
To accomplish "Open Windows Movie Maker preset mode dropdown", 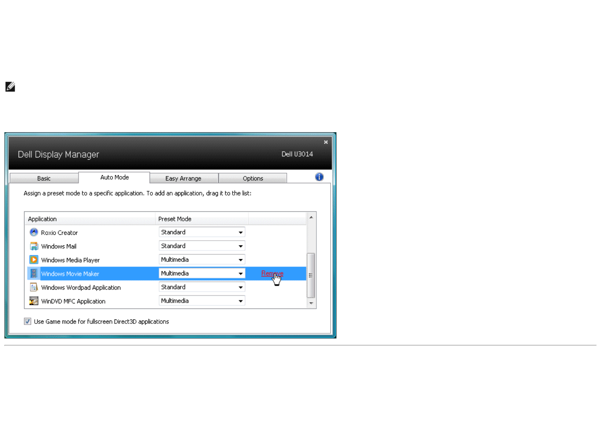I will pyautogui.click(x=202, y=273).
